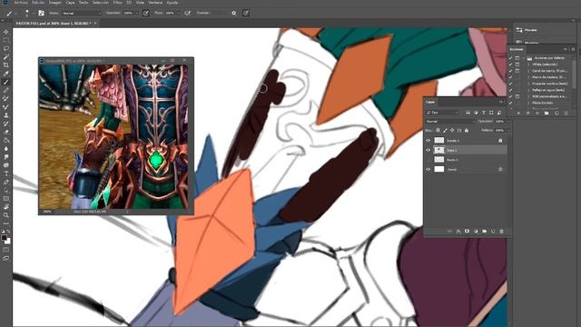Select the Move tool
Viewport: 581px width, 327px height.
[x=6, y=33]
